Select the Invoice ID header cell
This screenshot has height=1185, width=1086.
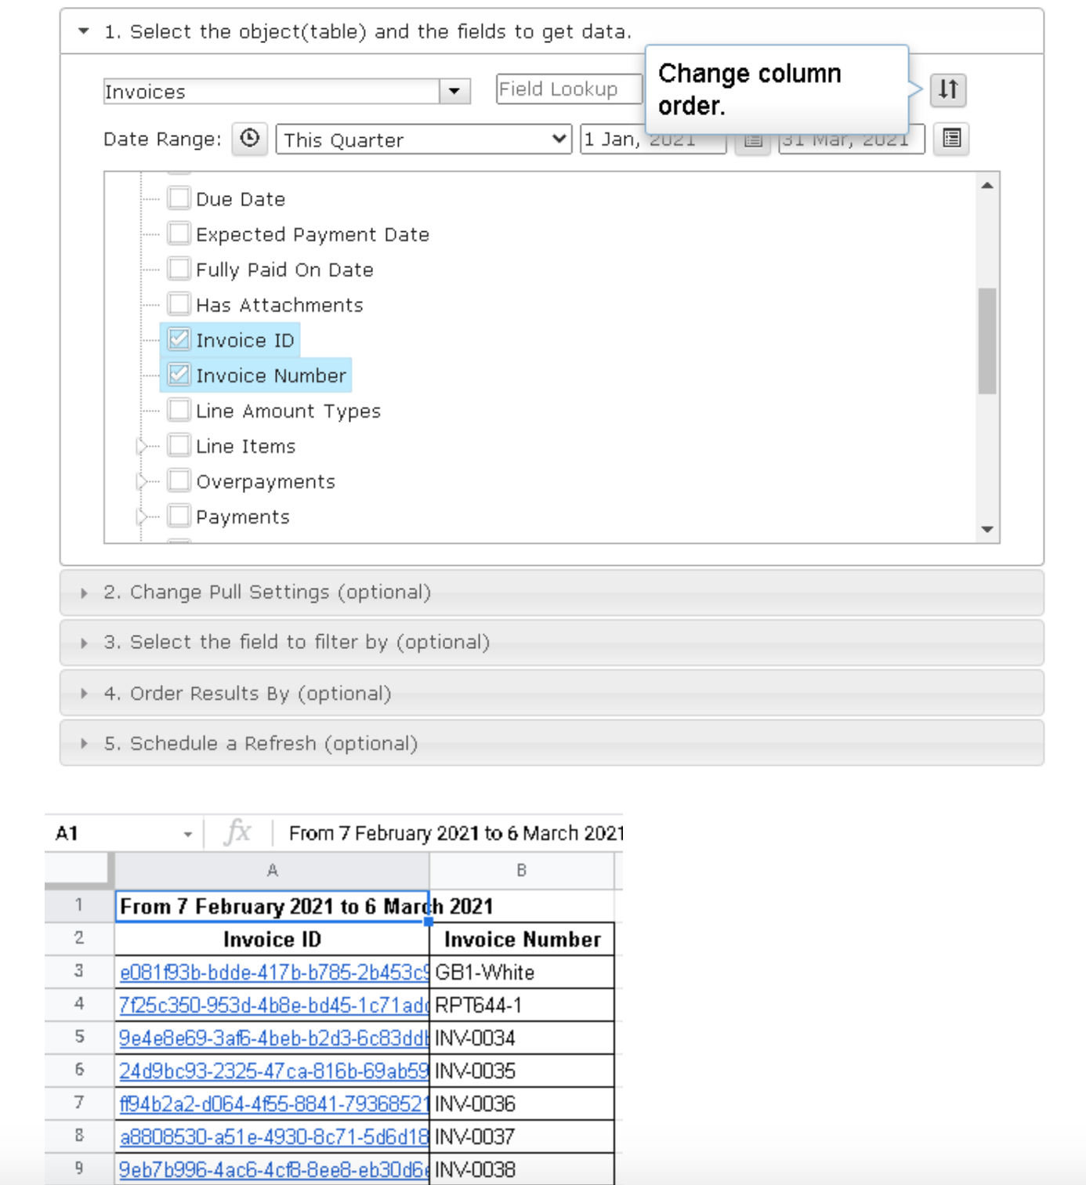tap(272, 939)
